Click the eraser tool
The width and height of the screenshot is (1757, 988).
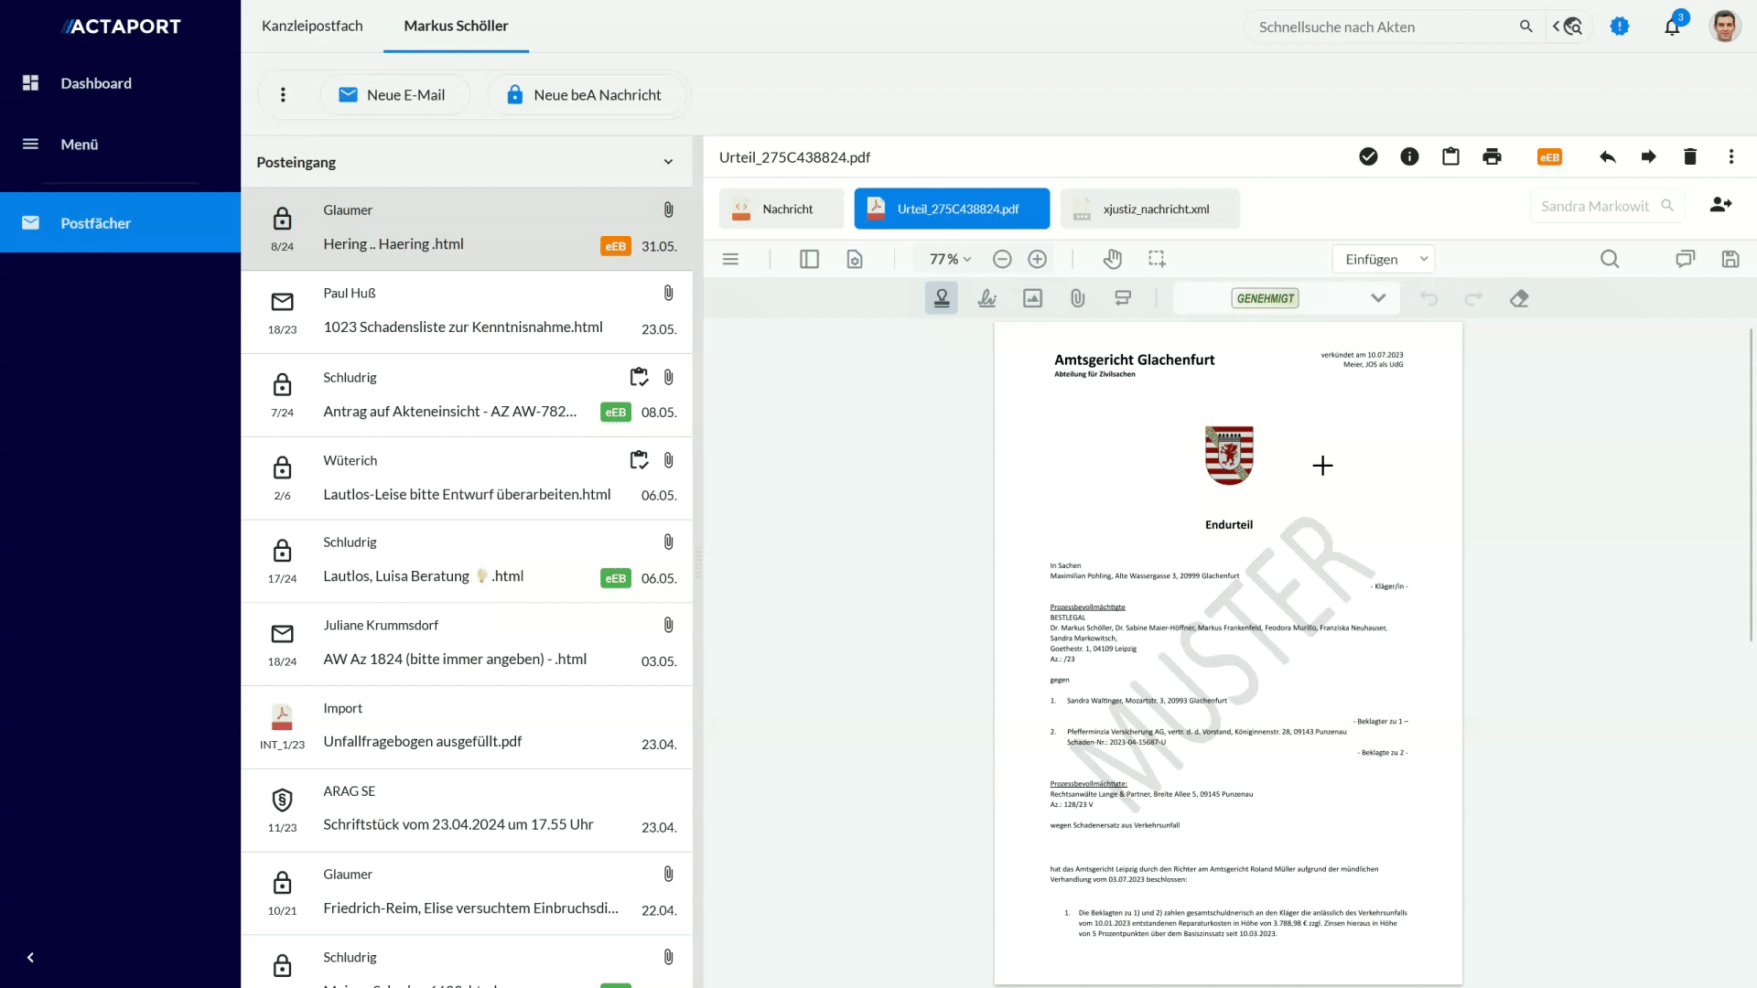point(1519,298)
